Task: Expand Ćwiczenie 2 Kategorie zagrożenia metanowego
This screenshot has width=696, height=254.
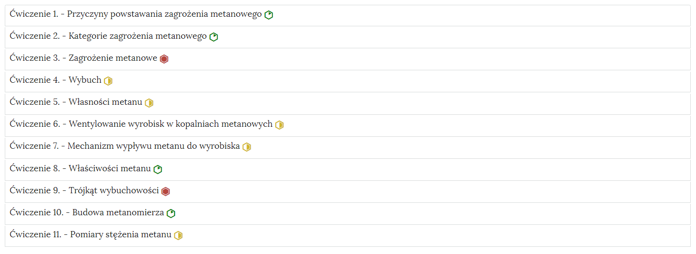Action: pos(348,37)
